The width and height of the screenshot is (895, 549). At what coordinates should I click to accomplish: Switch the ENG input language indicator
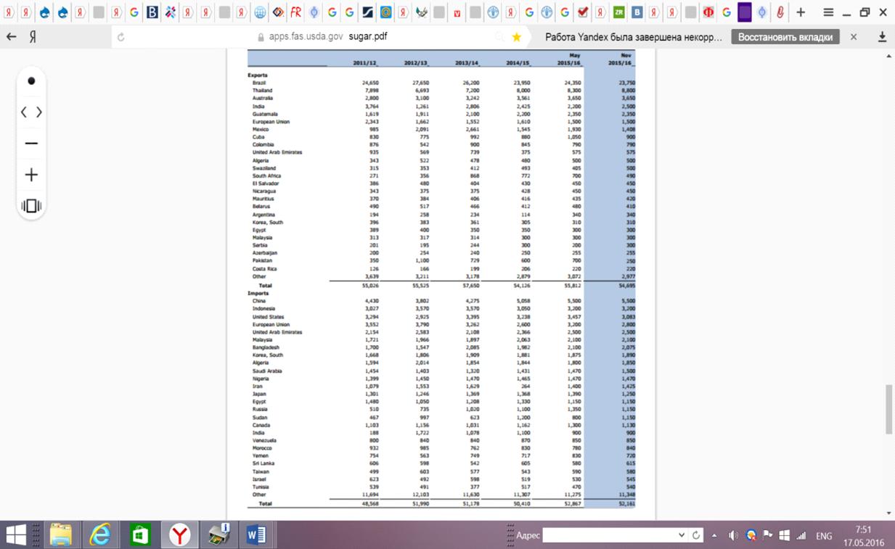coord(824,536)
